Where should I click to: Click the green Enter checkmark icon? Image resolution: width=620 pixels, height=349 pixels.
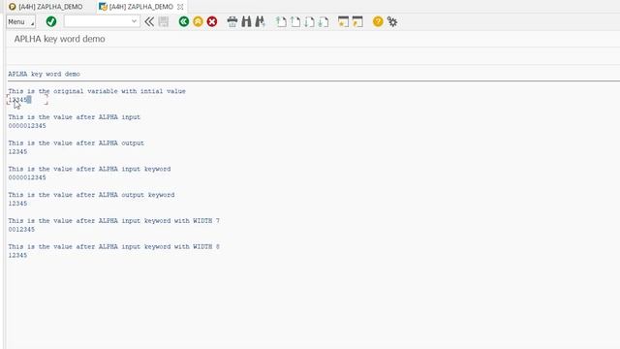tap(51, 21)
